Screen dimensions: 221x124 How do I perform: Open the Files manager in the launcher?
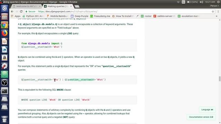(4, 17)
